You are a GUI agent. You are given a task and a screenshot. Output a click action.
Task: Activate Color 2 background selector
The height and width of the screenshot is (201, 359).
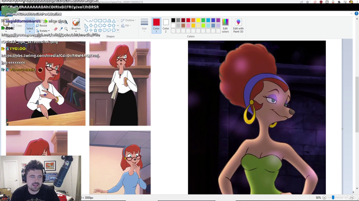pos(166,25)
